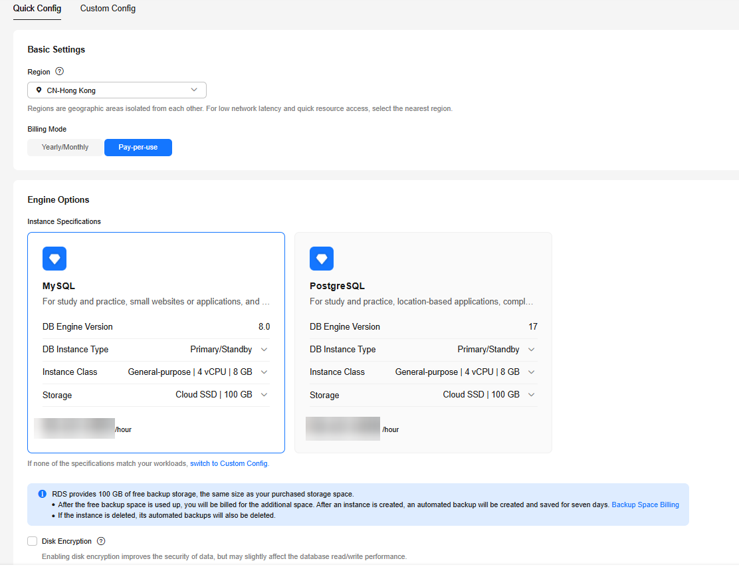Click the MySQL card title
Viewport: 739px width, 567px height.
[x=59, y=286]
